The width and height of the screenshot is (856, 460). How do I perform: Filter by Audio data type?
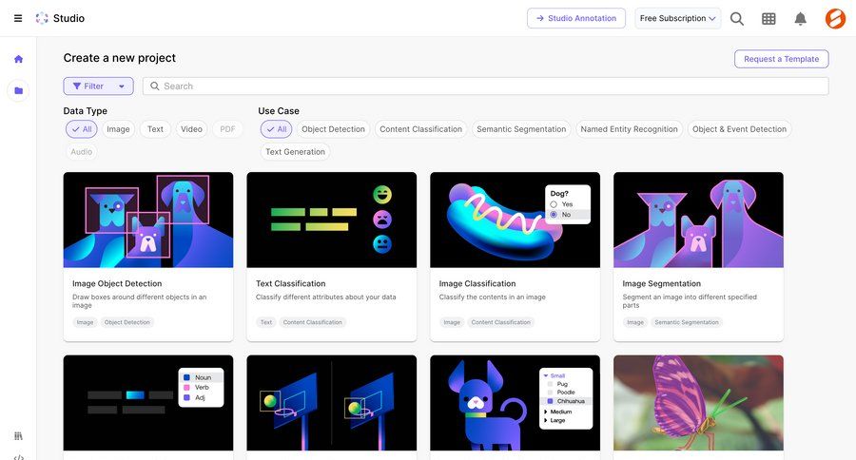click(x=82, y=152)
